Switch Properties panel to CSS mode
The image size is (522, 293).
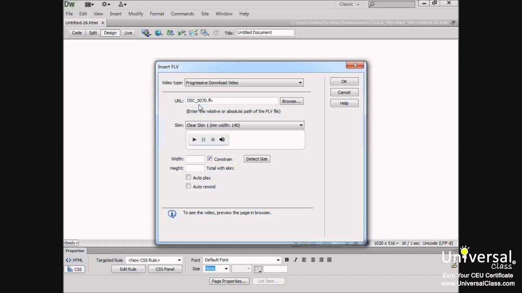point(74,269)
